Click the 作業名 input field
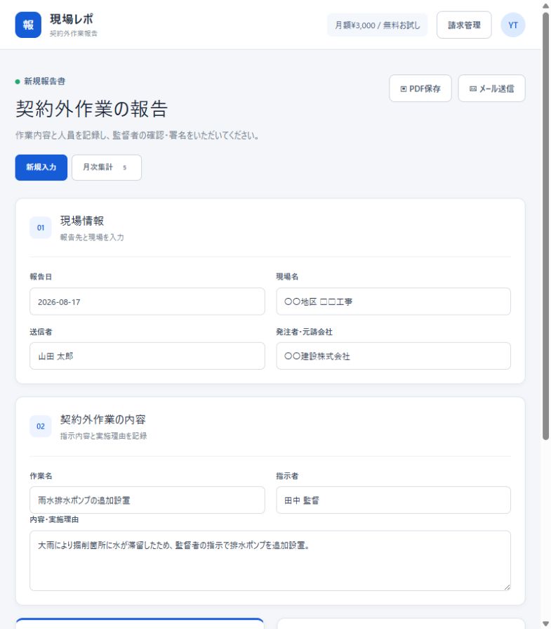 click(147, 500)
